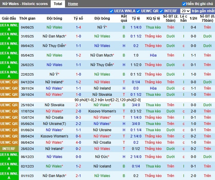
Task: Click Nữ Thụy Điển in 26/02/25 match
Action: pos(102,65)
